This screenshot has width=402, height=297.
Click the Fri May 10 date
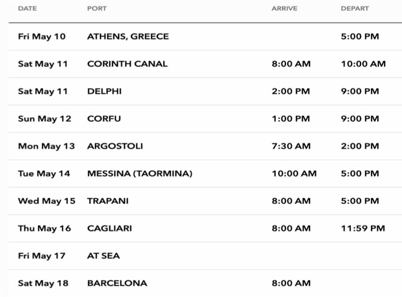(x=42, y=36)
